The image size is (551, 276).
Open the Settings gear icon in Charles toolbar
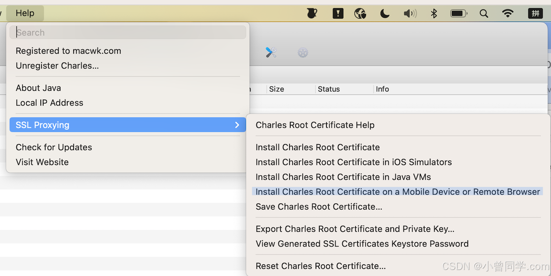(303, 52)
